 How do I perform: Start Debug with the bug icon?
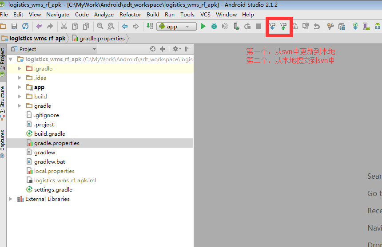[214, 26]
